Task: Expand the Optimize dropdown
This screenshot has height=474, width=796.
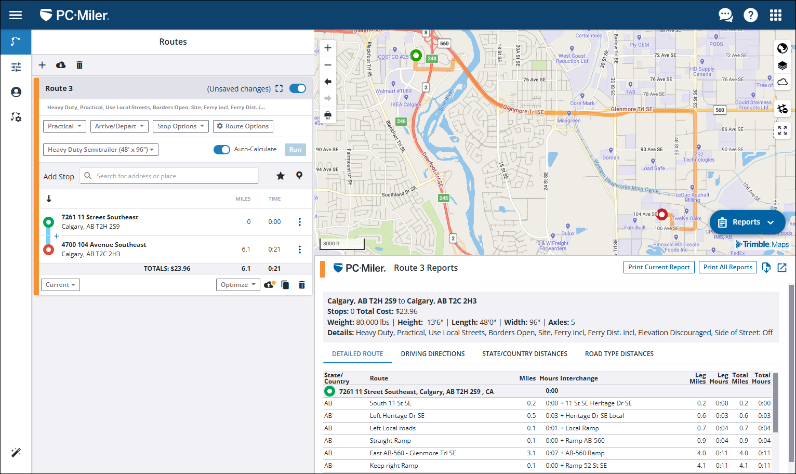Action: click(238, 285)
